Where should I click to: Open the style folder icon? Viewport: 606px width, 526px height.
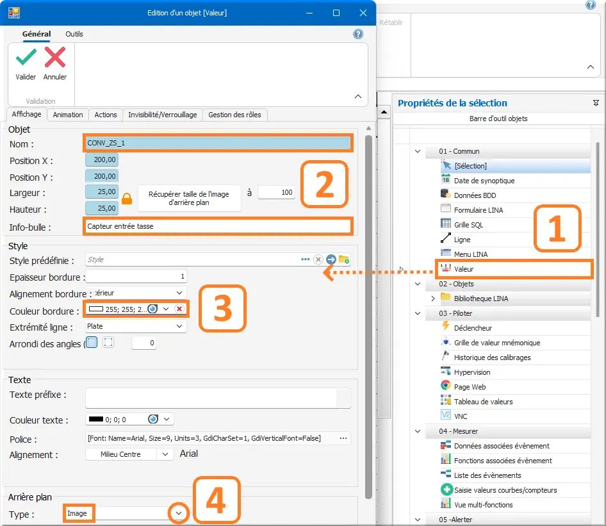[x=344, y=259]
